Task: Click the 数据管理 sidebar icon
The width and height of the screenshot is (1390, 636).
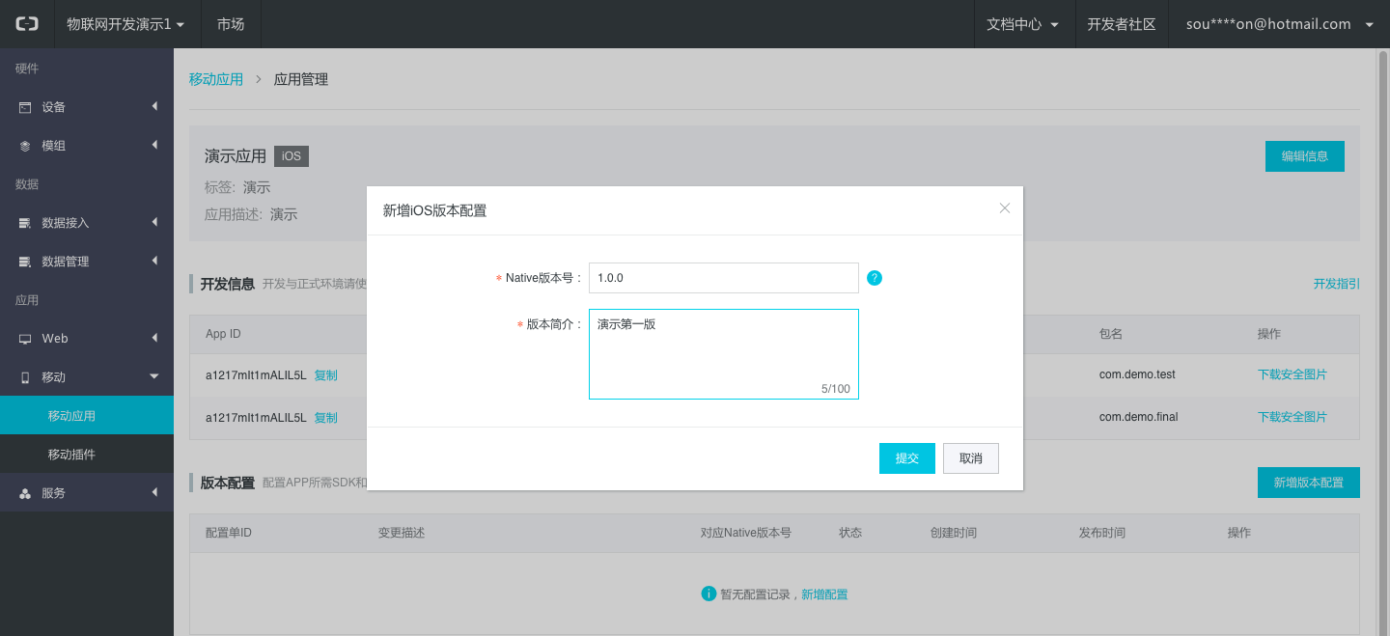Action: [x=25, y=262]
